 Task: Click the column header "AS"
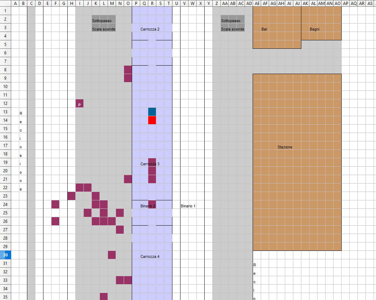click(370, 3)
